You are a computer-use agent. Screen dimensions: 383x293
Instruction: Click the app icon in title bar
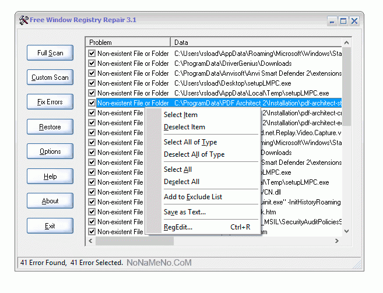[24, 20]
